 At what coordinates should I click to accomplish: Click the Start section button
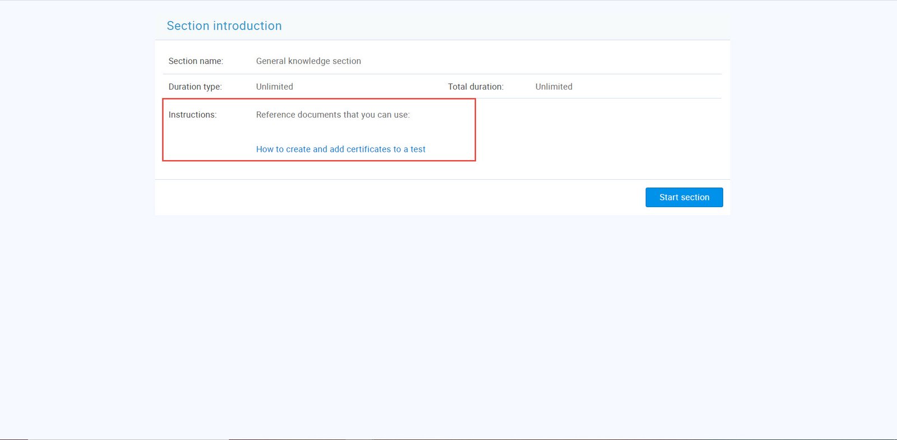(684, 197)
